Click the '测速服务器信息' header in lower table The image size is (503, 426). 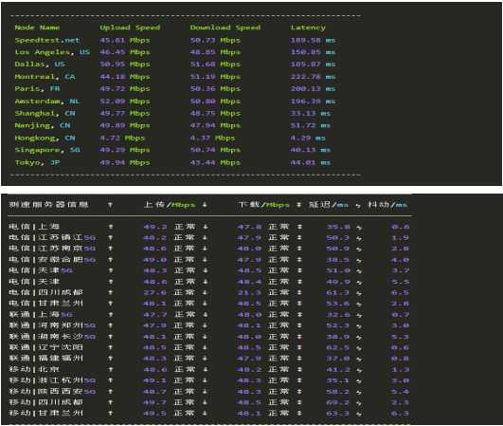pyautogui.click(x=48, y=205)
